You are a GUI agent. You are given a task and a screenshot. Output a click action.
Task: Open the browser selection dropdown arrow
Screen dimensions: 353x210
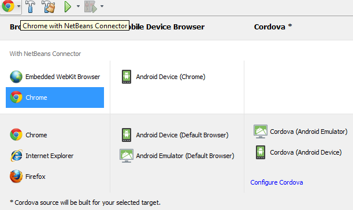pyautogui.click(x=18, y=6)
